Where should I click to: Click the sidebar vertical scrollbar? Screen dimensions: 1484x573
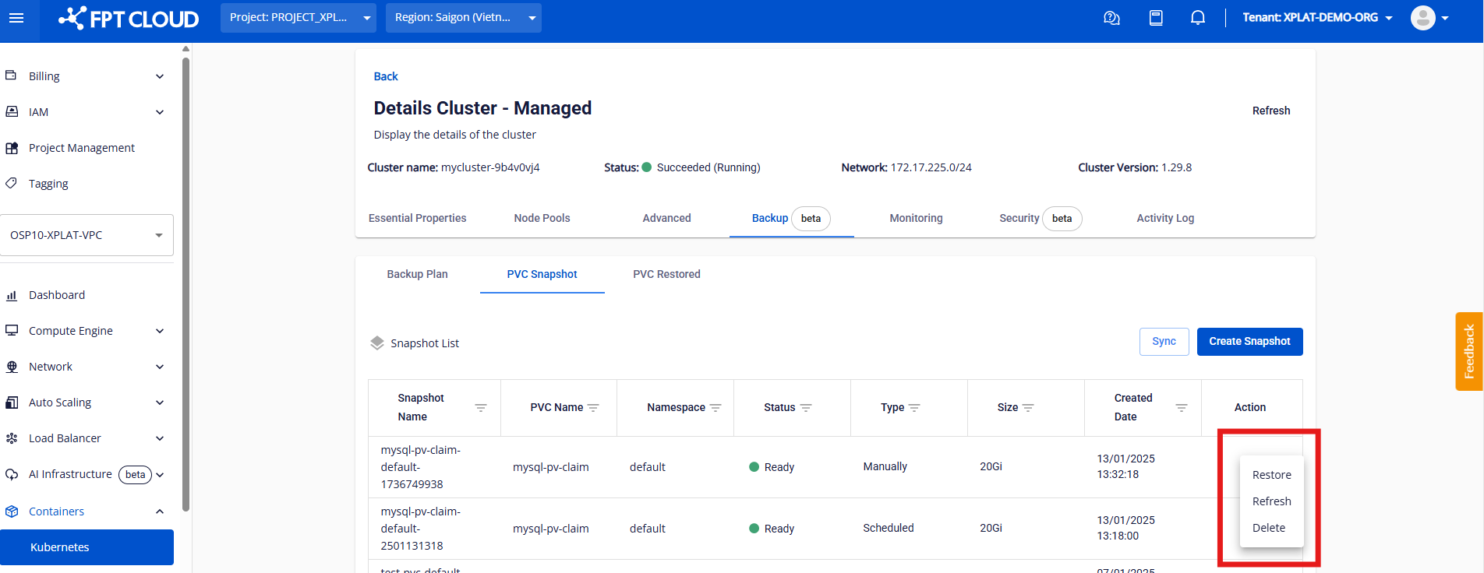point(185,280)
